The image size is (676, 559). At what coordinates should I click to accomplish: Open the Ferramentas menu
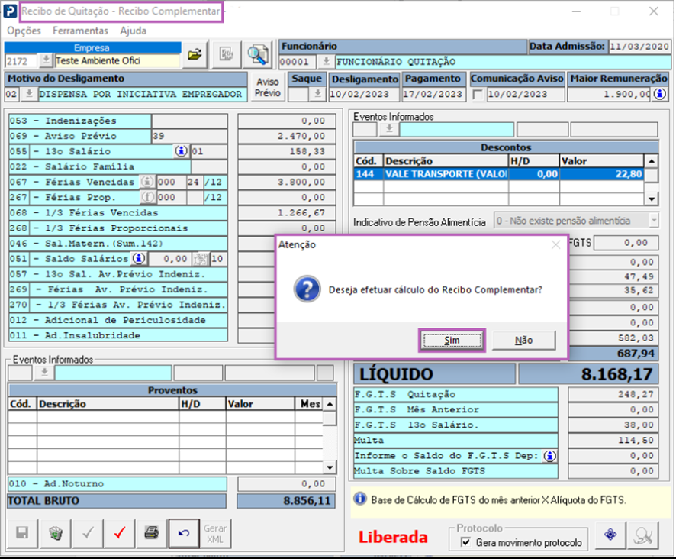80,31
